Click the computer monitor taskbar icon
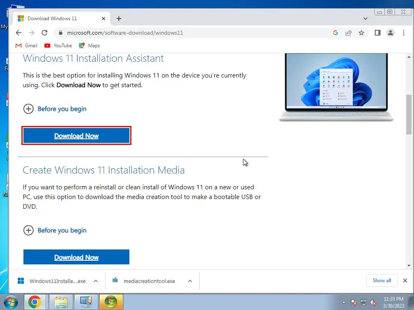 tap(86, 302)
